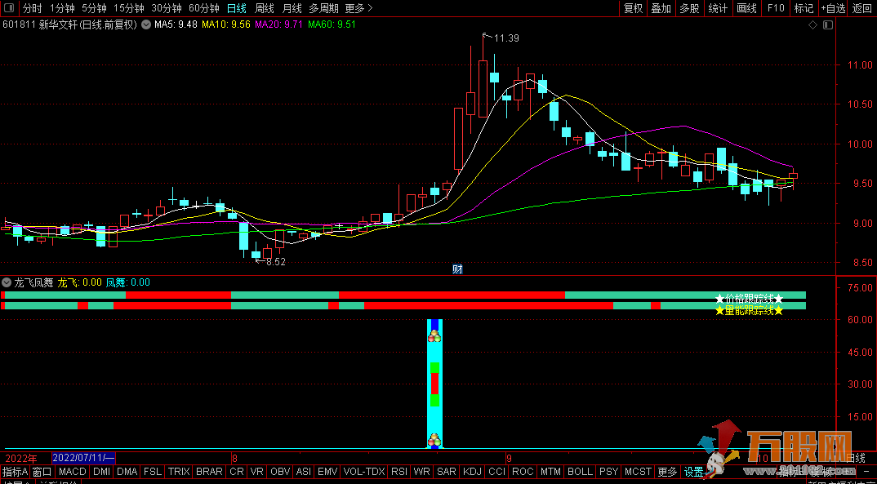This screenshot has height=484, width=877.
Task: Select the MTM indicator tab
Action: click(551, 472)
